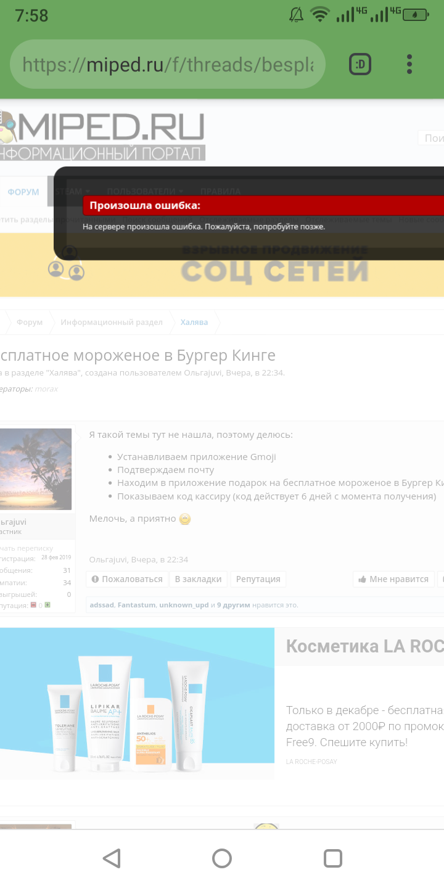This screenshot has width=444, height=888.
Task: Open the browser three-dot menu
Action: pyautogui.click(x=409, y=64)
